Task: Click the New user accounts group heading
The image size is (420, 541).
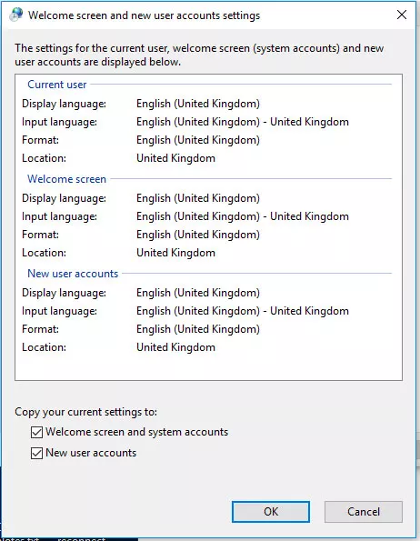Action: 73,274
